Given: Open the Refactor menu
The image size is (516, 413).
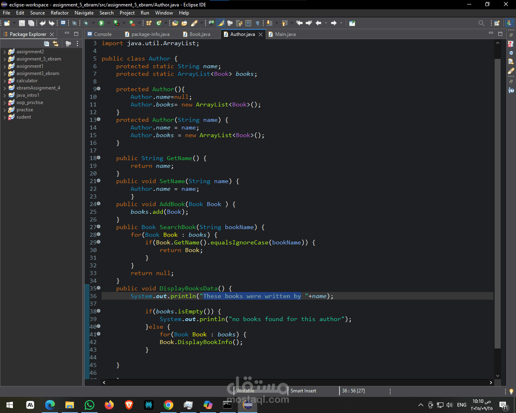Looking at the screenshot, I should pyautogui.click(x=60, y=13).
